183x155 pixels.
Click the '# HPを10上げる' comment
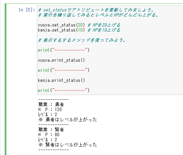point(104,30)
